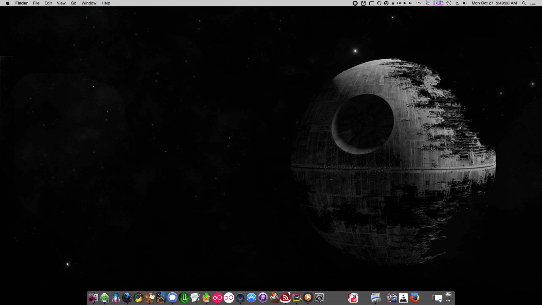542x305 pixels.
Task: Skip to previous track in menu bar
Action: pos(399,3)
